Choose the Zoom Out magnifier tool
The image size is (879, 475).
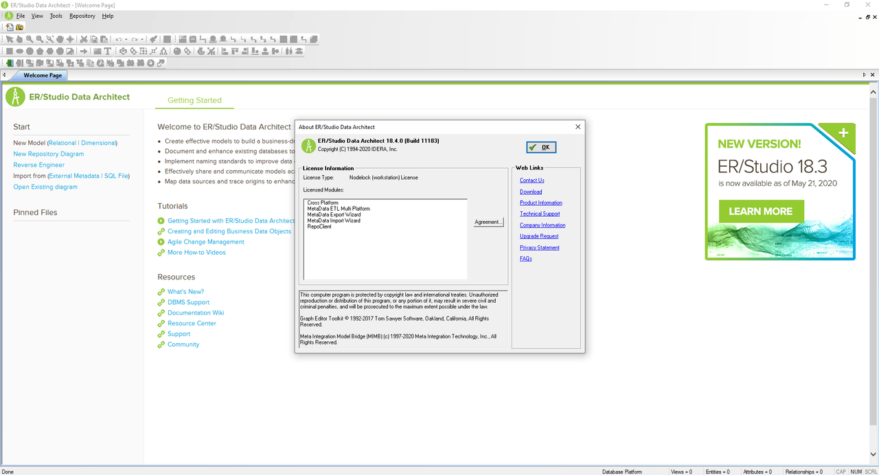point(40,39)
